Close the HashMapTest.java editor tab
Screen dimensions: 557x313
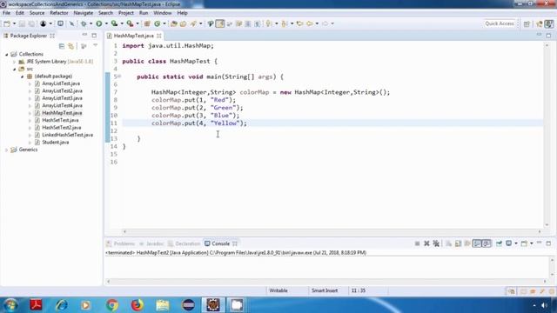[x=158, y=36]
